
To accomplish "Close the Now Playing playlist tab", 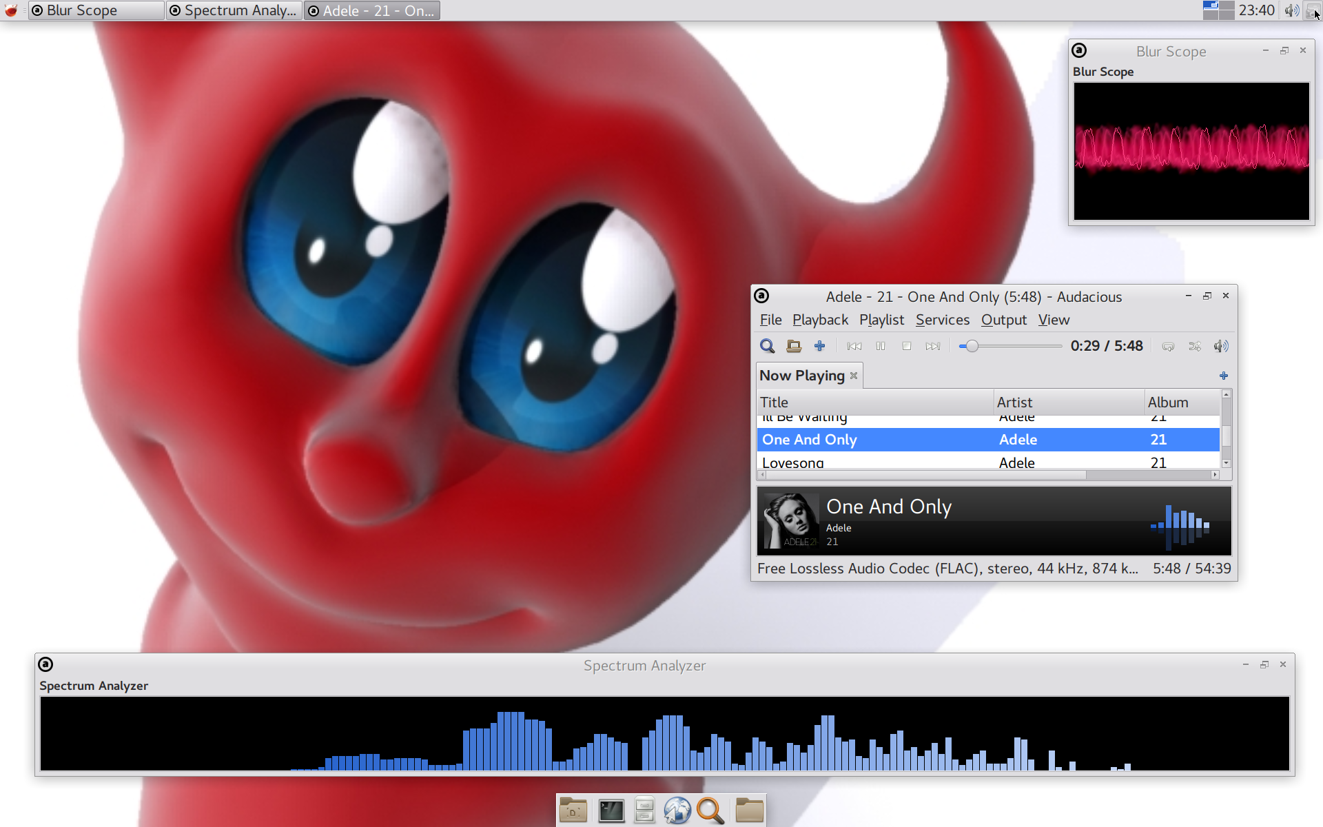I will point(854,376).
